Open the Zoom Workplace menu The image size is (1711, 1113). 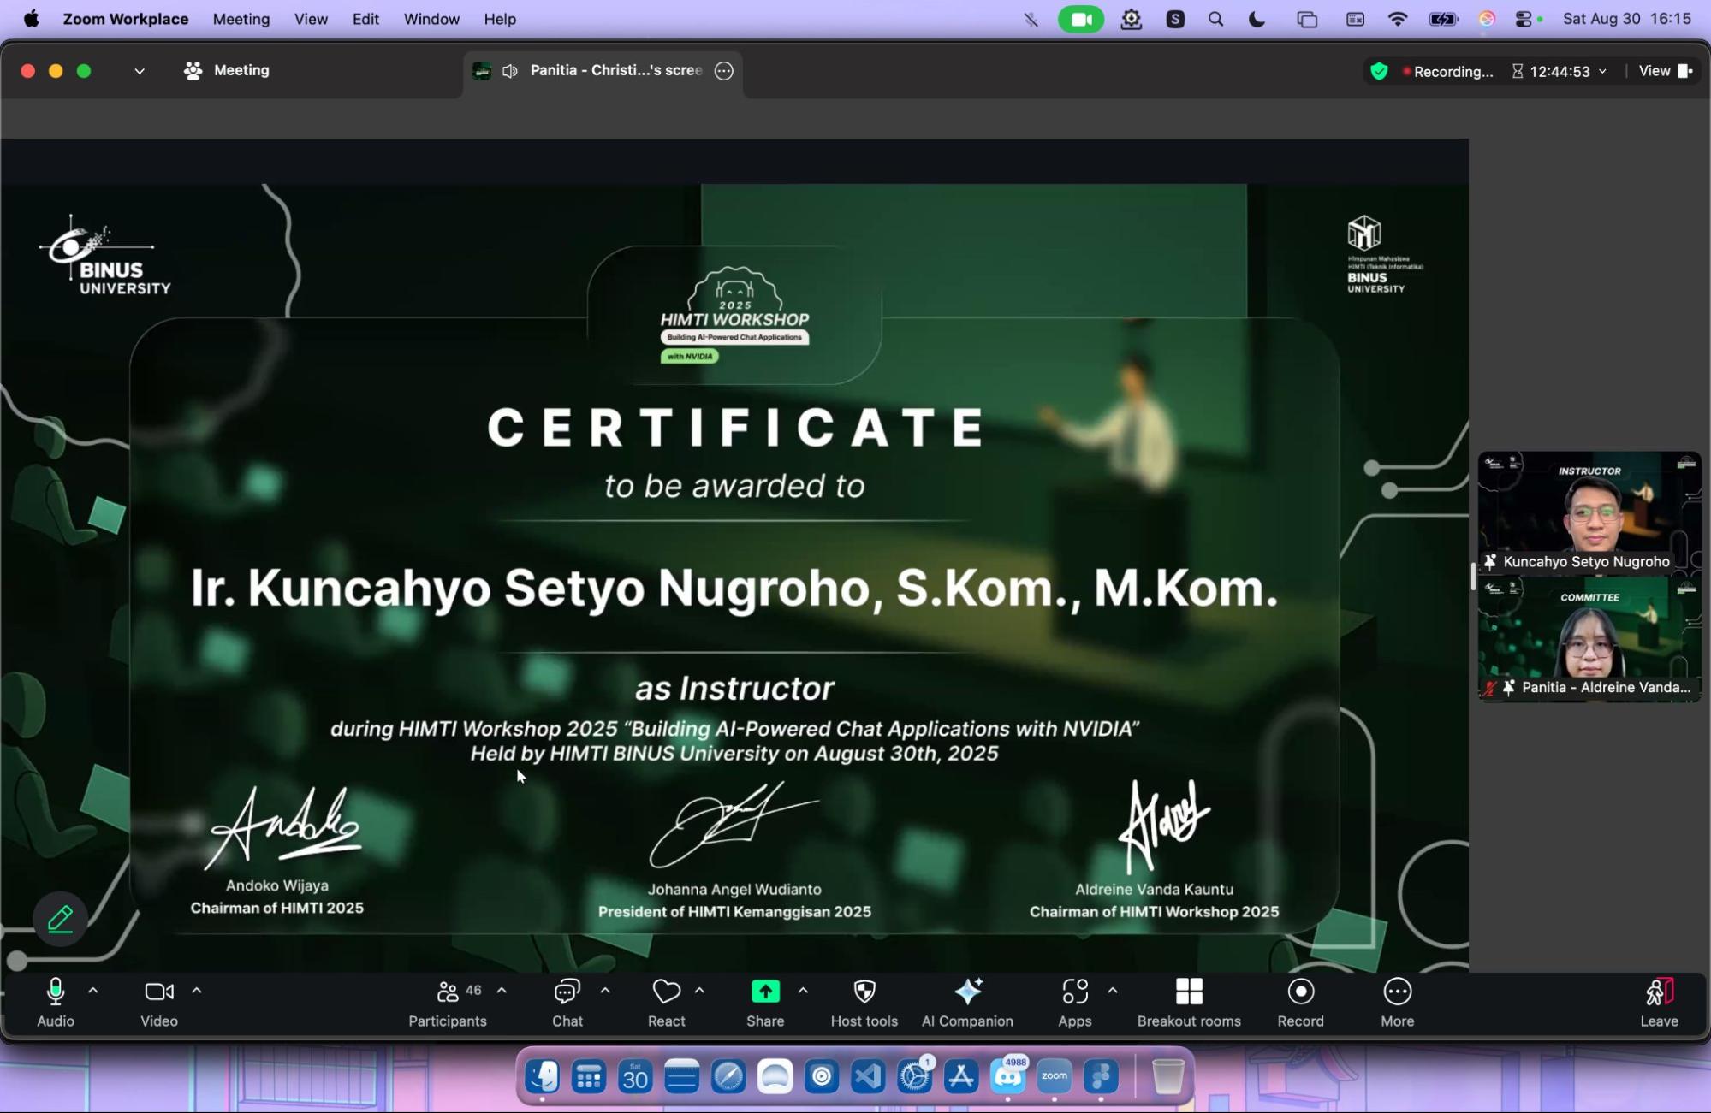(x=126, y=19)
